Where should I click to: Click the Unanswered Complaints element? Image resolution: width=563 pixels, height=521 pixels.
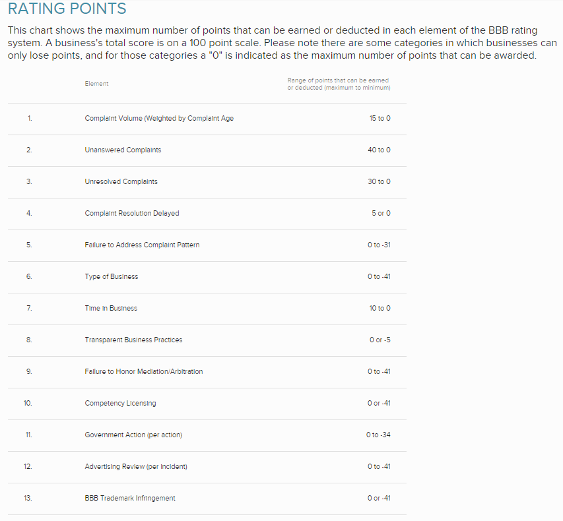click(123, 150)
